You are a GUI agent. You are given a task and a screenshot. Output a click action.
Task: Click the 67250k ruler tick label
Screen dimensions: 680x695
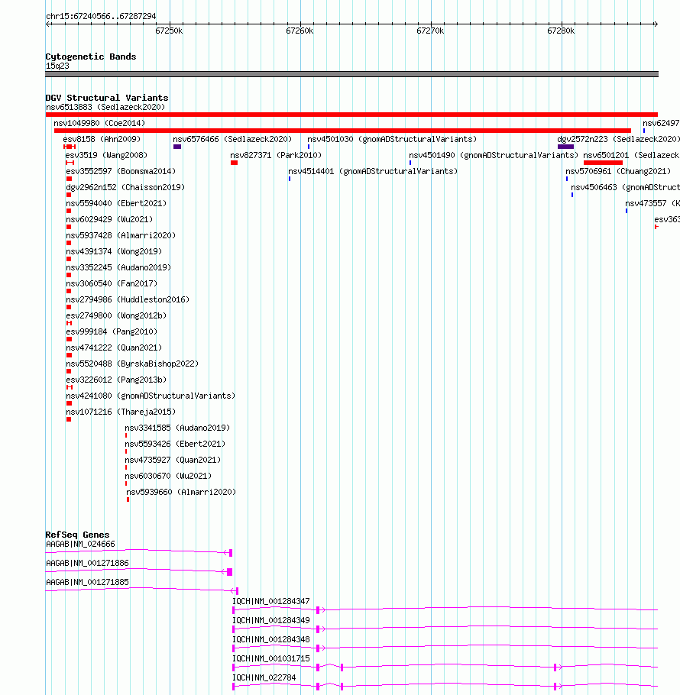[x=169, y=31]
